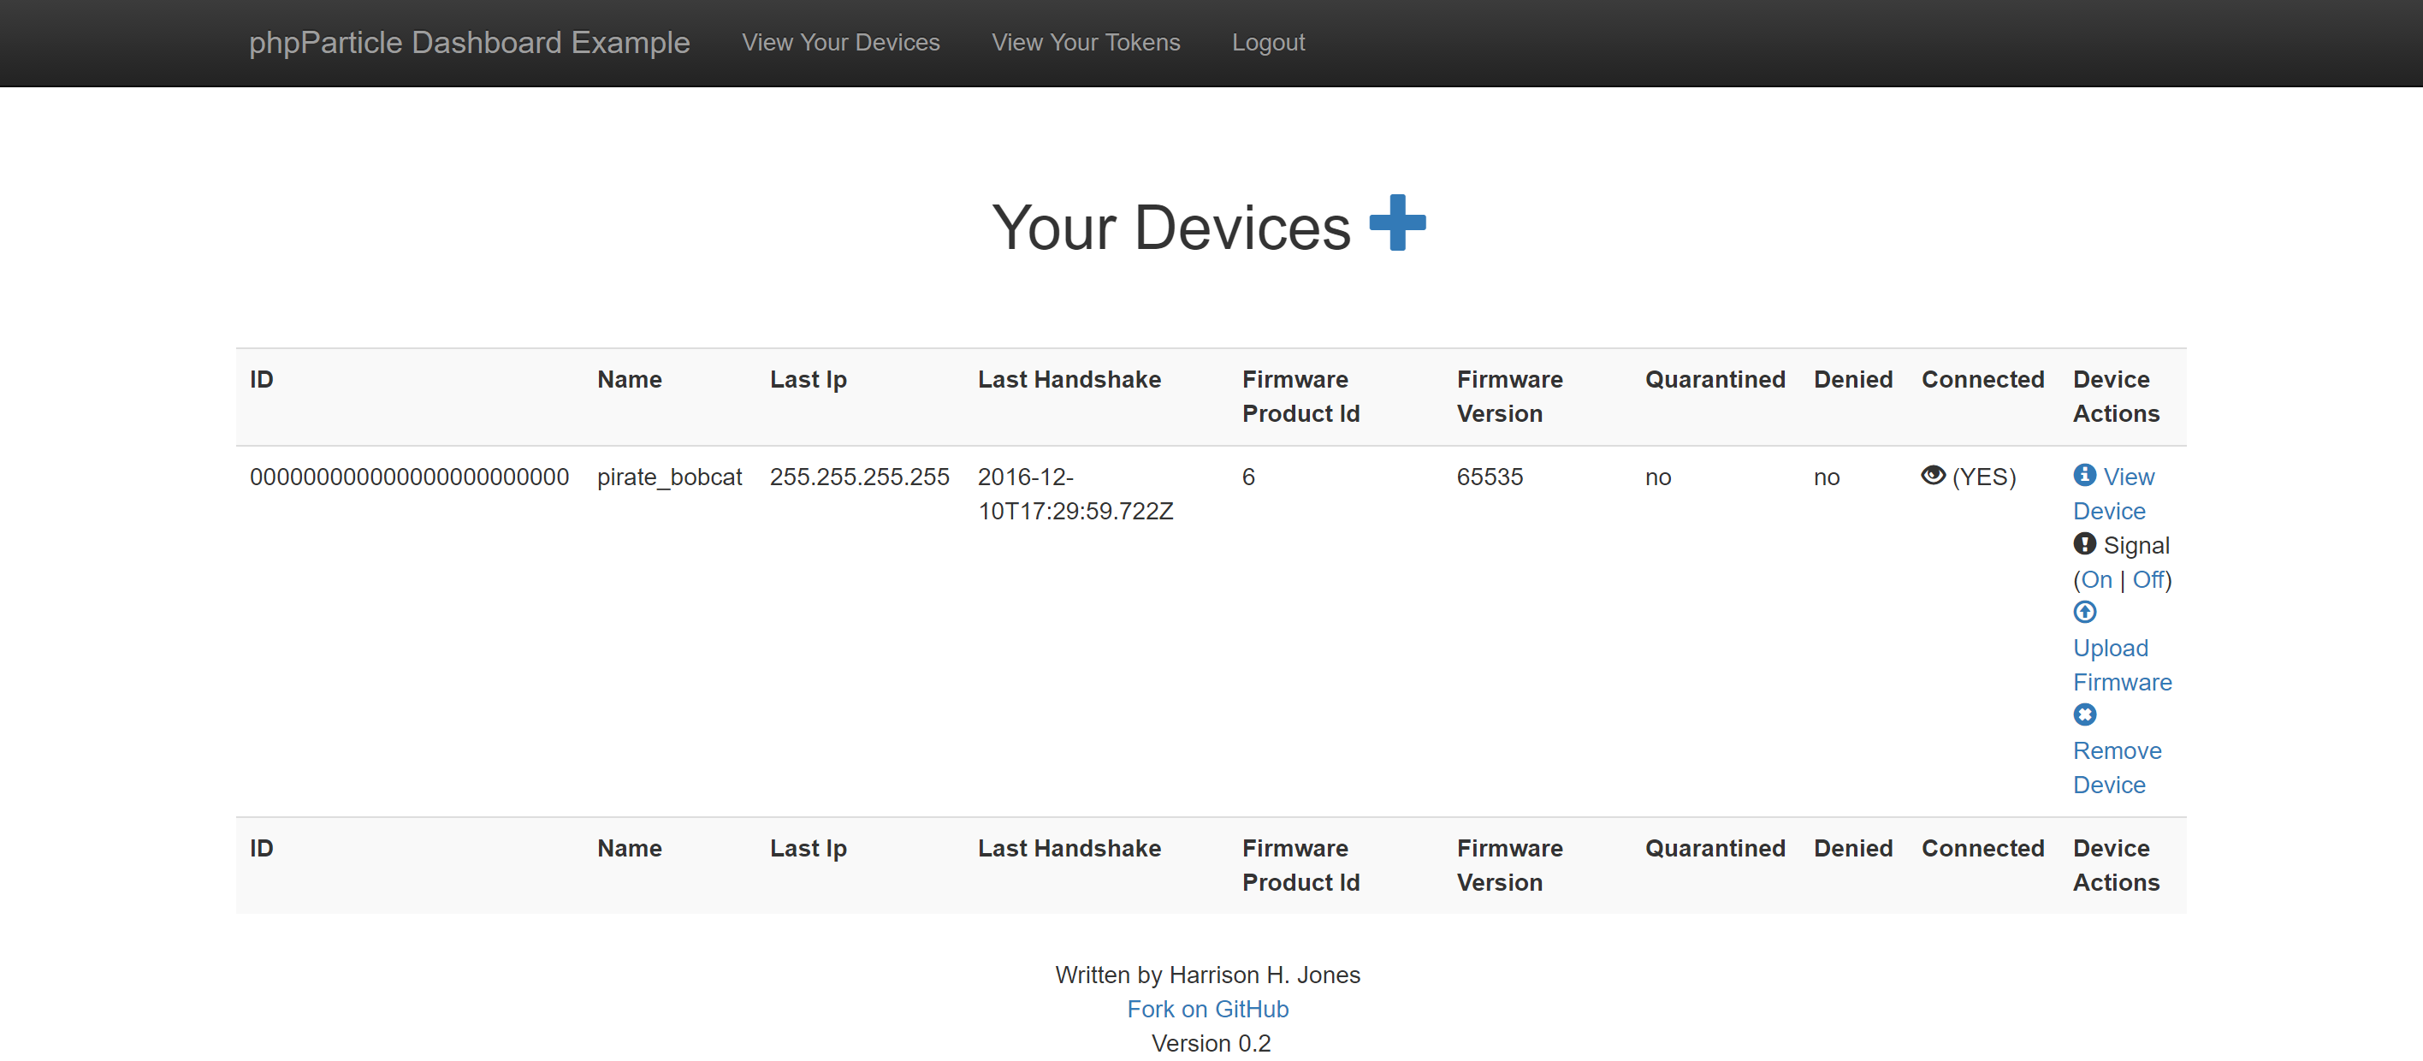Click Logout in the navbar
Screen dimensions: 2423x1061
pos(1268,42)
